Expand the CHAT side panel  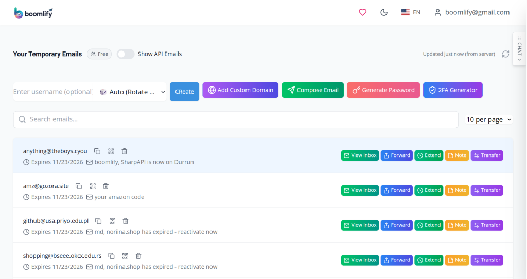(x=519, y=49)
